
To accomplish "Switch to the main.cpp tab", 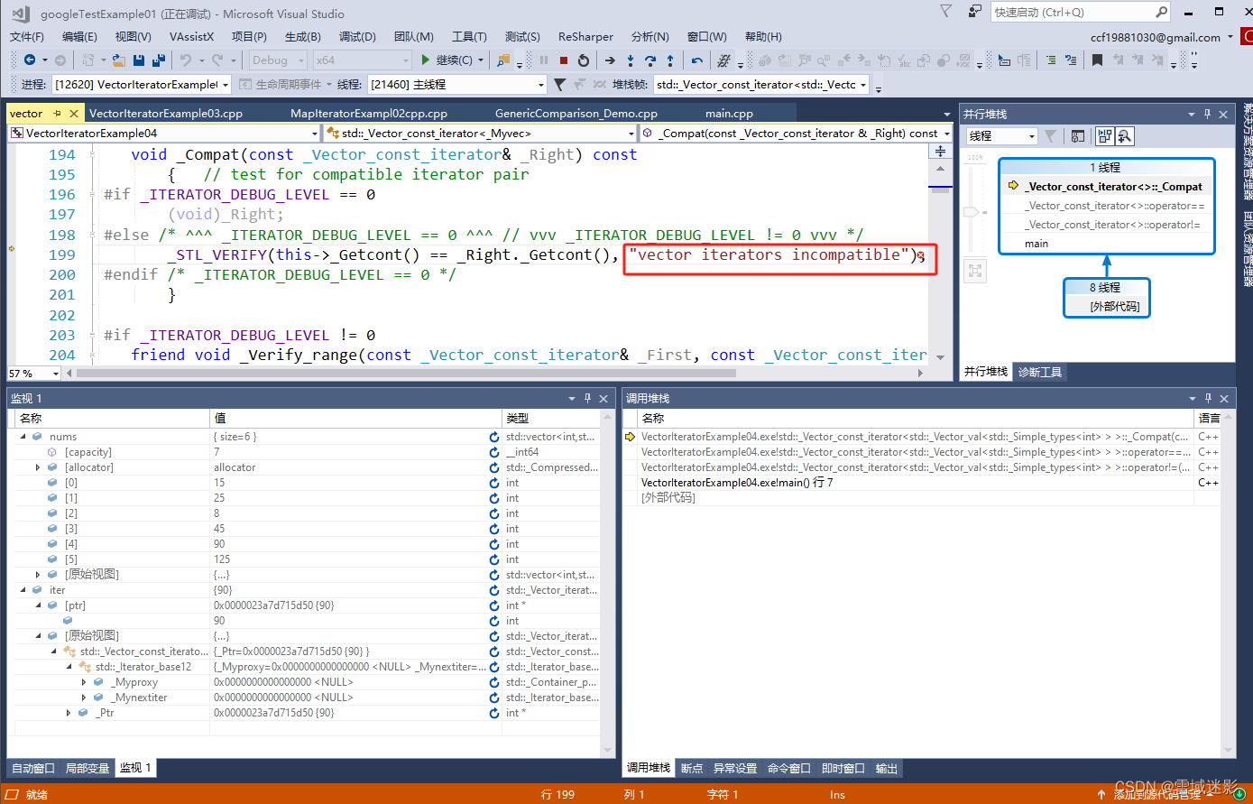I will pos(729,114).
